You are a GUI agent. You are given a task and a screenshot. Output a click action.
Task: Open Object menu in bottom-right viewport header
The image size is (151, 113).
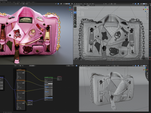(98, 66)
